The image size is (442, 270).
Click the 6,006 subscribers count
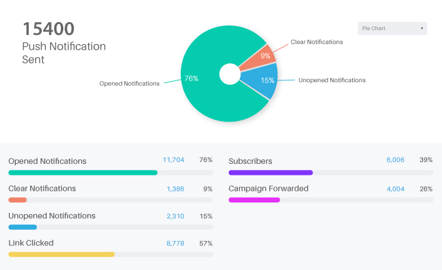pos(395,160)
